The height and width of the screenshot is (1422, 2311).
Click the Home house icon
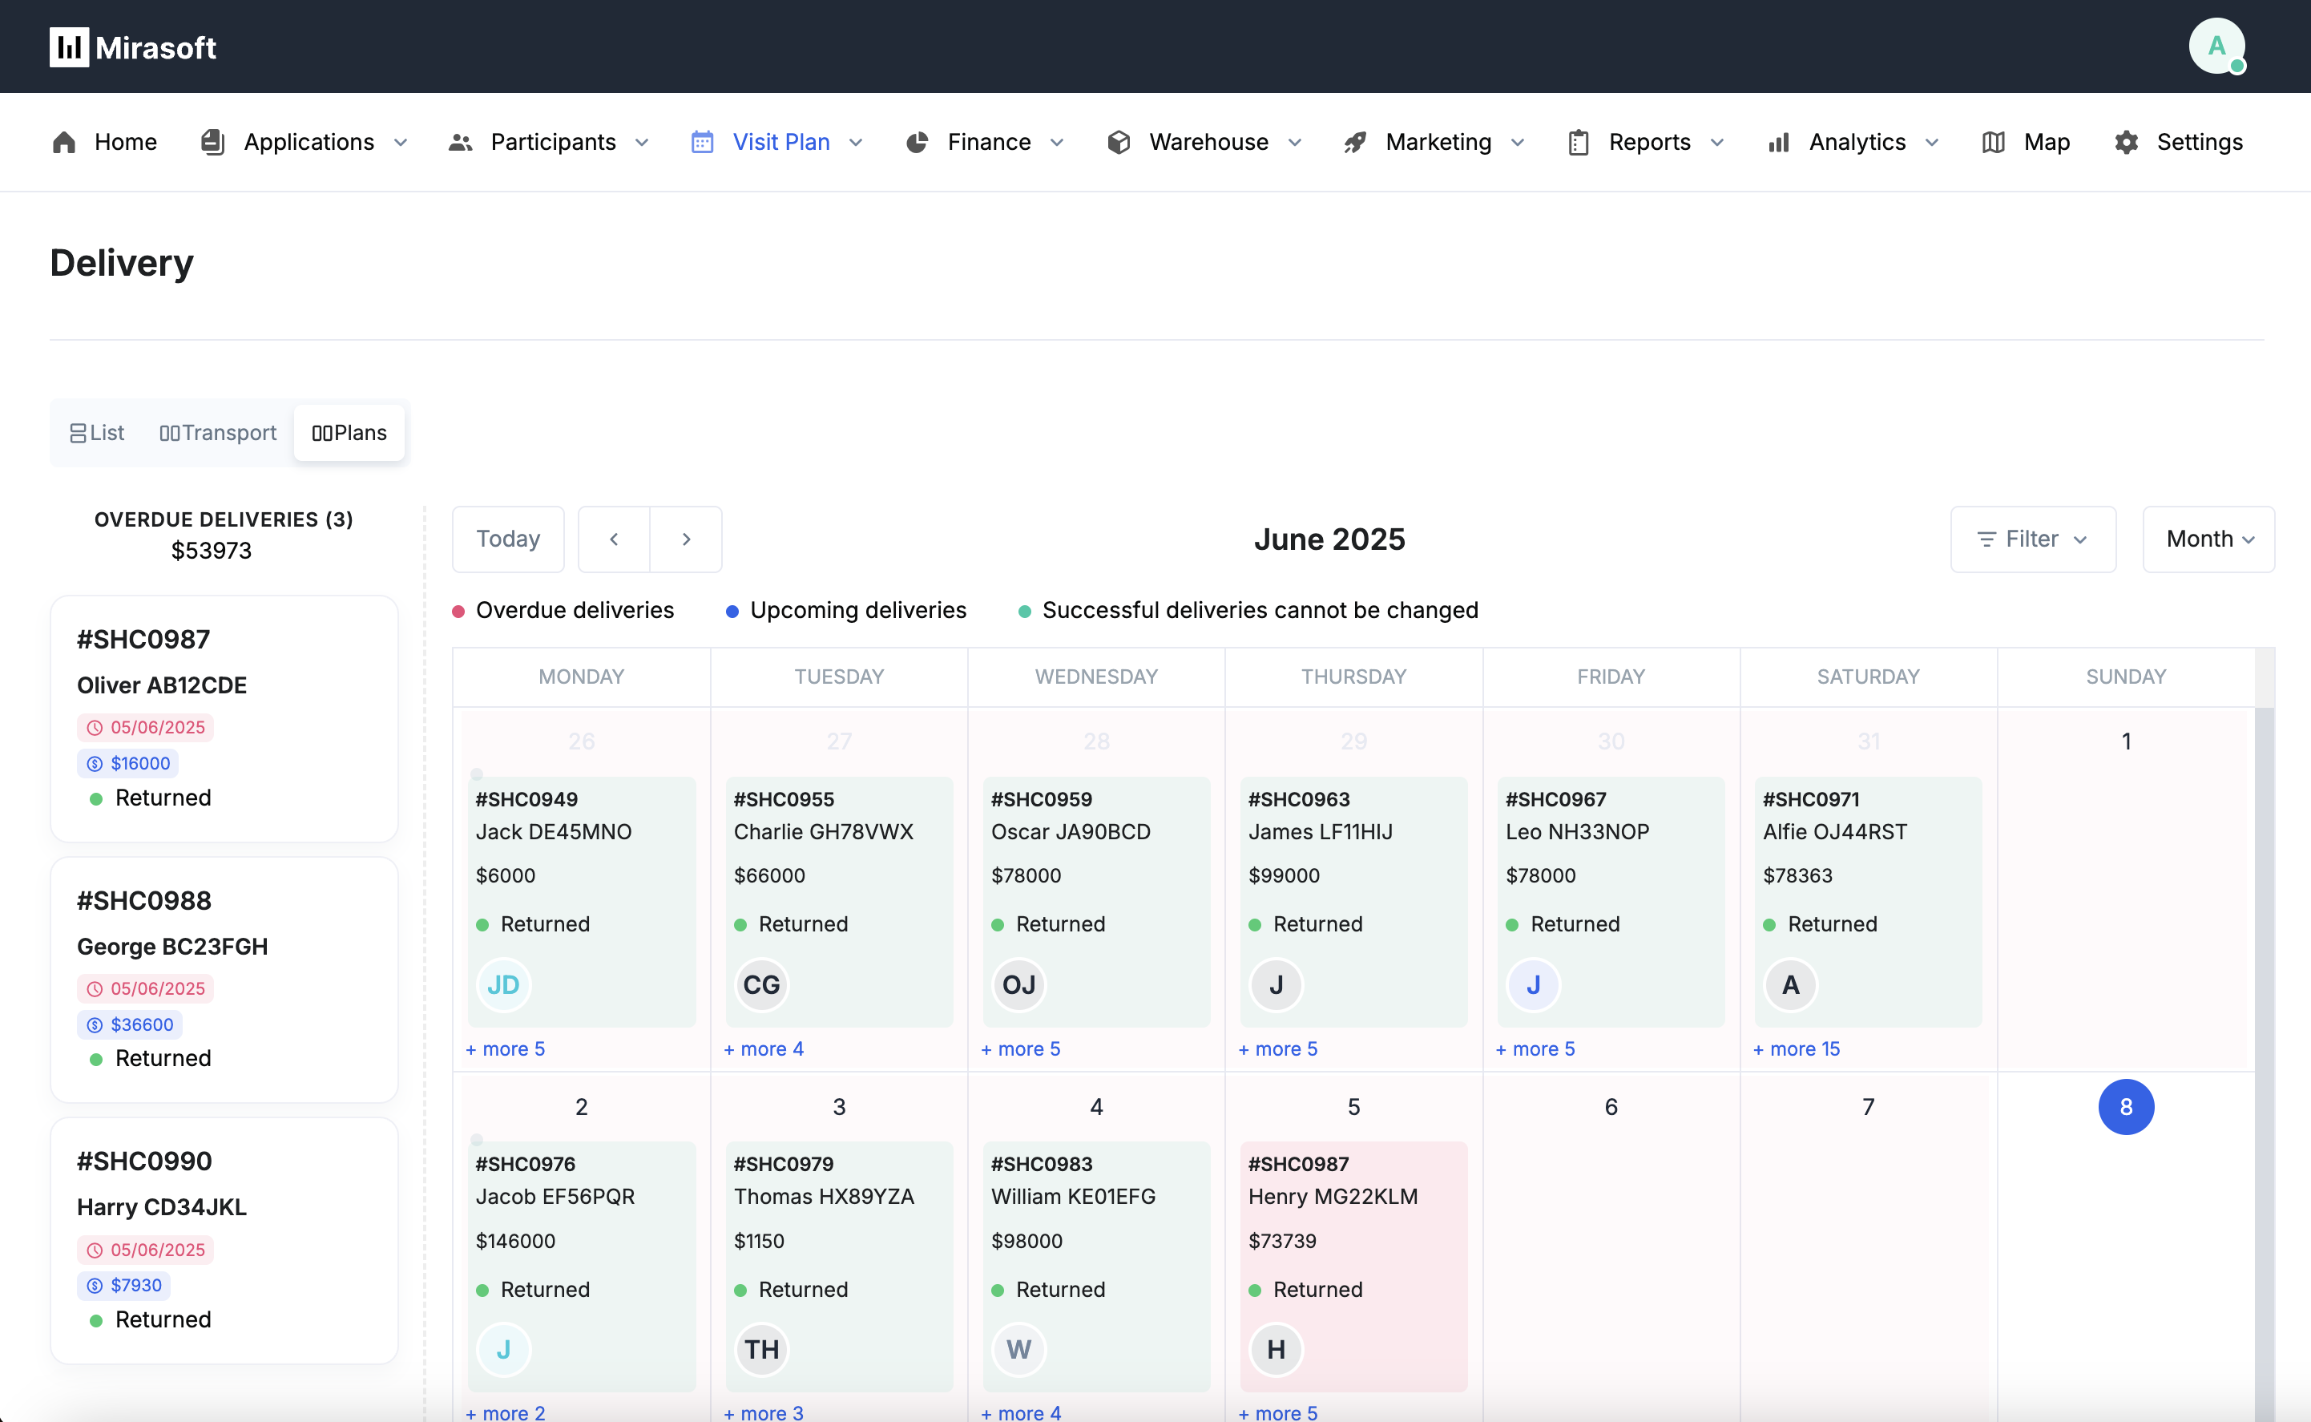click(64, 142)
